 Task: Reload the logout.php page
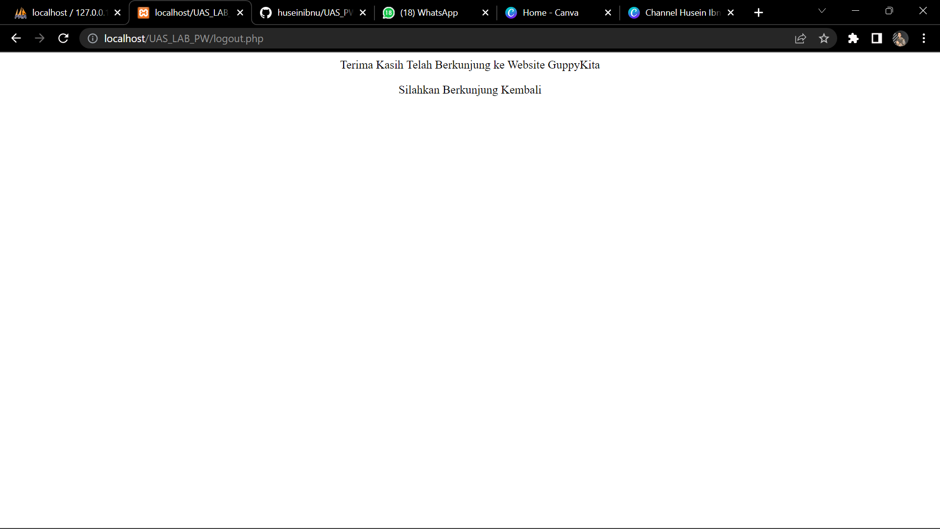63,38
